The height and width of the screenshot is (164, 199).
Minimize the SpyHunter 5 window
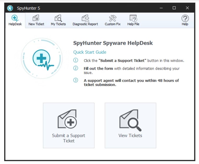(x=161, y=8)
